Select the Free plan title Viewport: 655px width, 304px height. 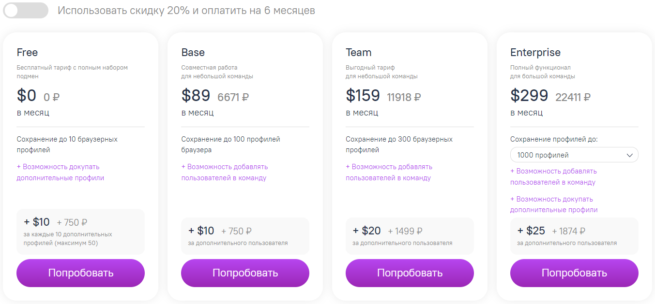click(27, 52)
